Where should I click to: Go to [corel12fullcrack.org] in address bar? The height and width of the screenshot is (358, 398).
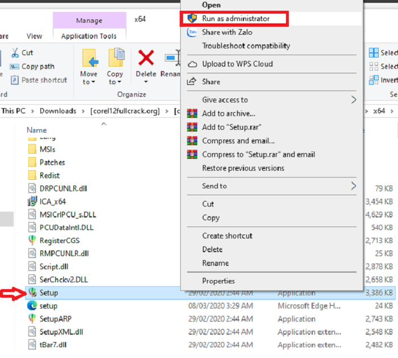pos(125,111)
